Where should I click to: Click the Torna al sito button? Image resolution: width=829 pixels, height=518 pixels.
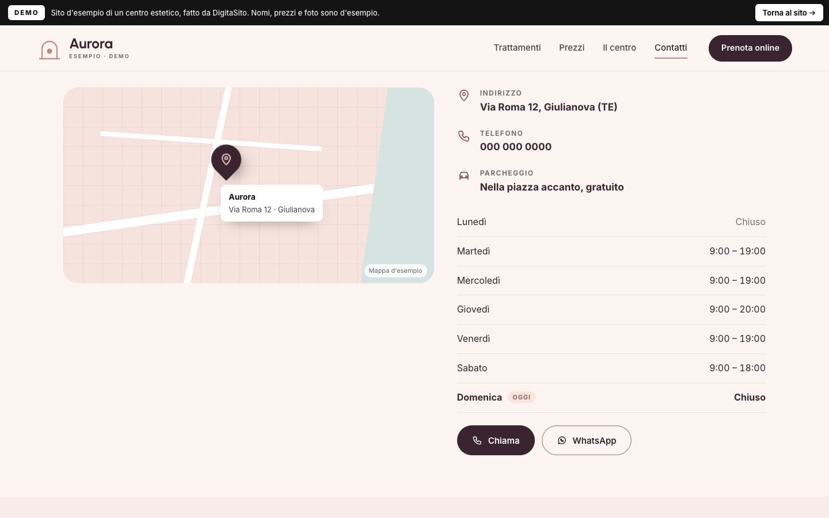pos(789,13)
